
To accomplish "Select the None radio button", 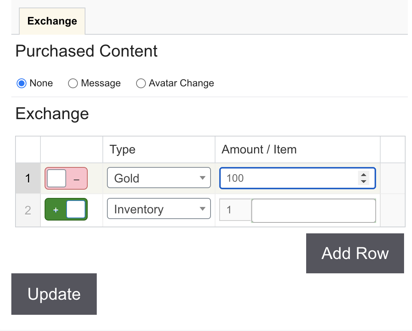I will [21, 83].
